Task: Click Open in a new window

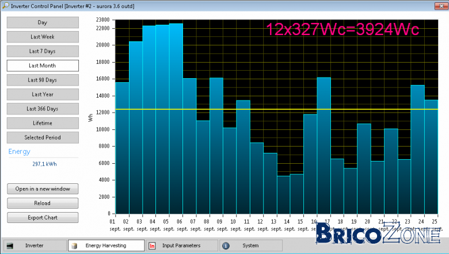Action: [x=43, y=189]
